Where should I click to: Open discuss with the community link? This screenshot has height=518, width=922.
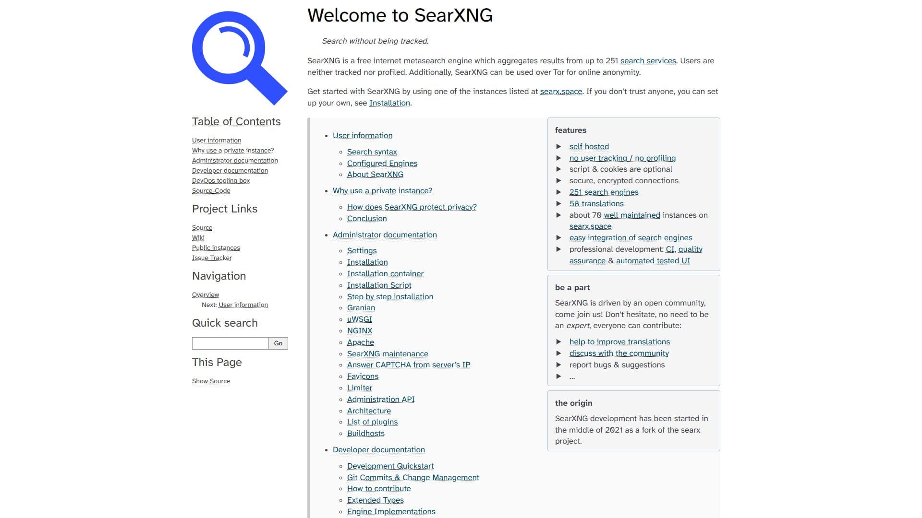pyautogui.click(x=619, y=353)
